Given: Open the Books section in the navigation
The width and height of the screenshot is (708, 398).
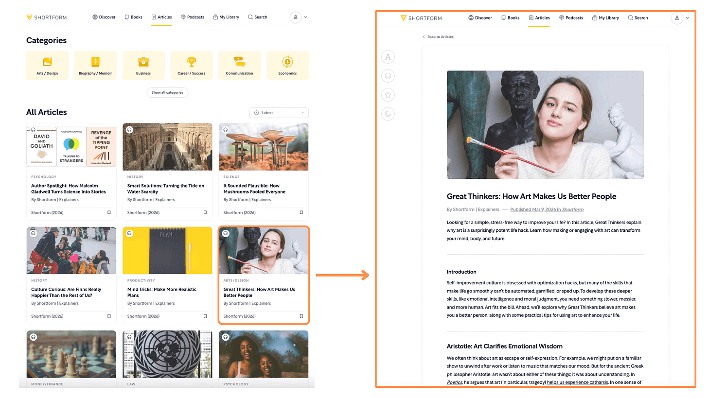Looking at the screenshot, I should [x=133, y=17].
